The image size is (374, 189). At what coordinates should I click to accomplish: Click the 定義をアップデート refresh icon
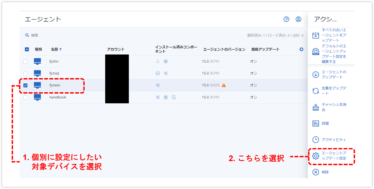coord(315,91)
